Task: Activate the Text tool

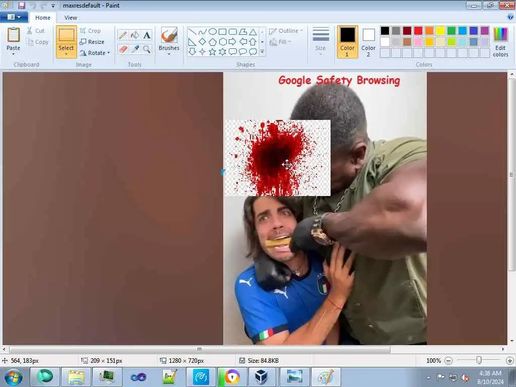Action: (x=147, y=35)
